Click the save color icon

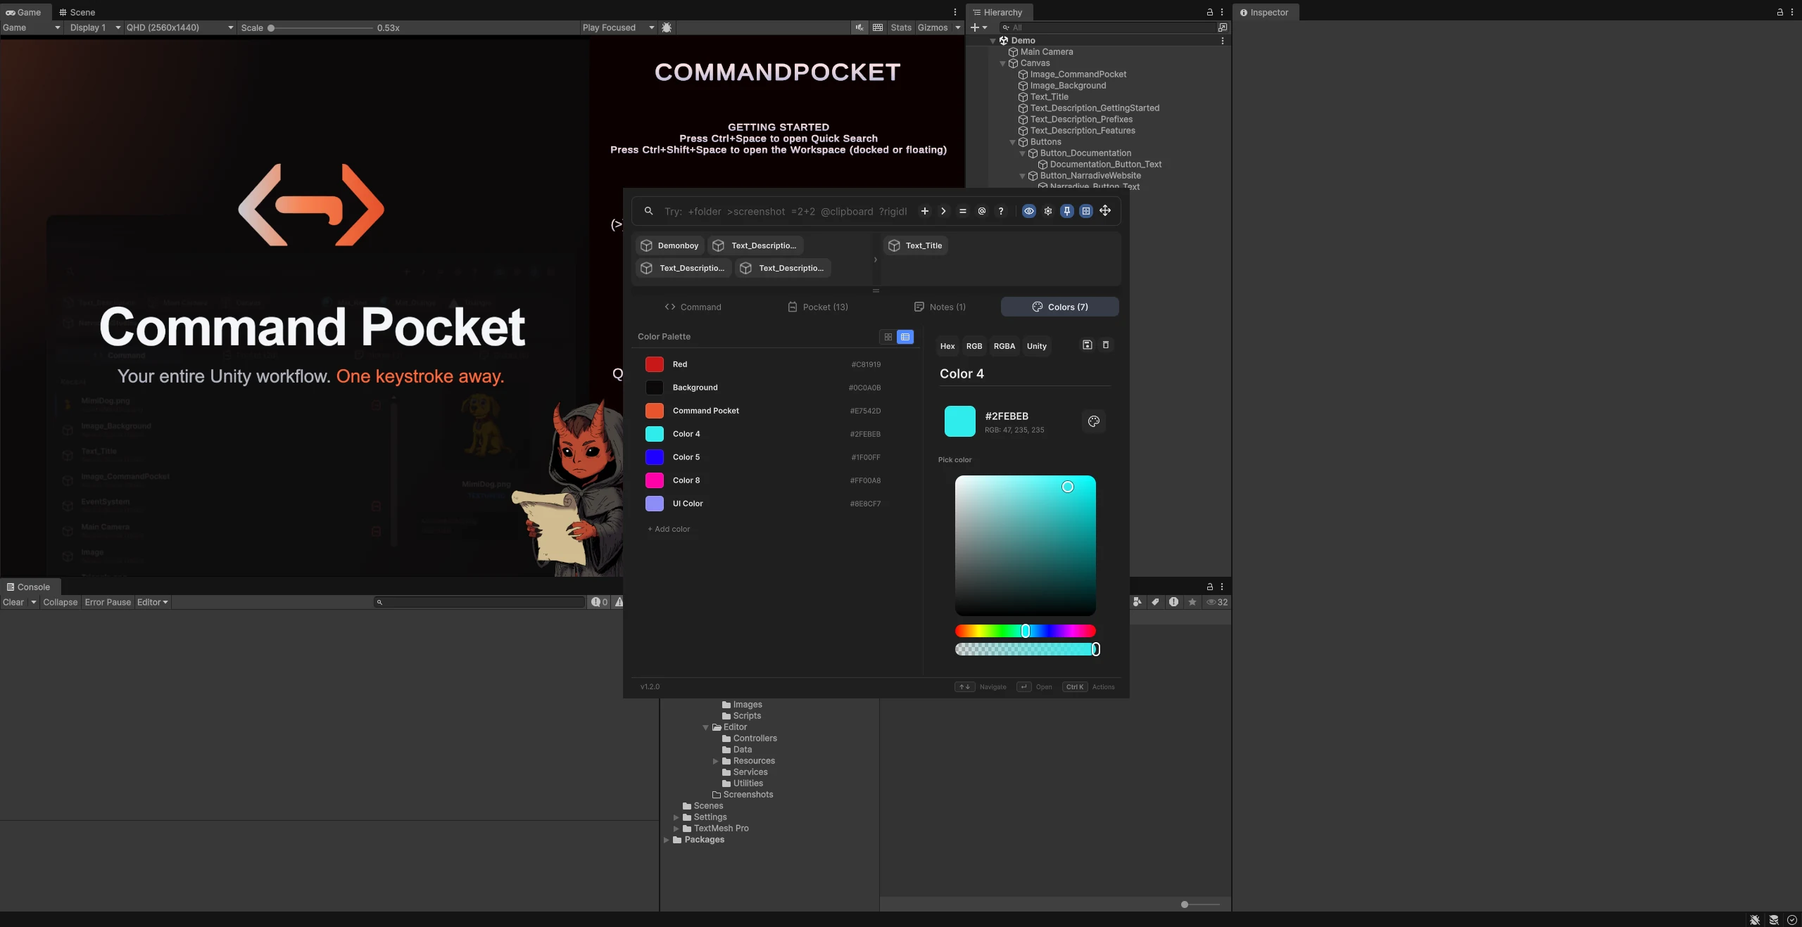(x=1087, y=345)
